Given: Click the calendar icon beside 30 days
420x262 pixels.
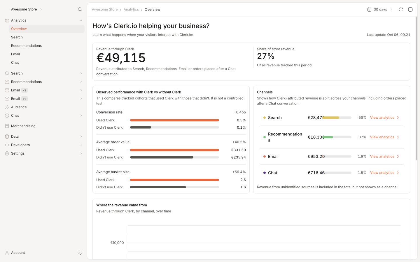Looking at the screenshot, I should click(x=369, y=9).
